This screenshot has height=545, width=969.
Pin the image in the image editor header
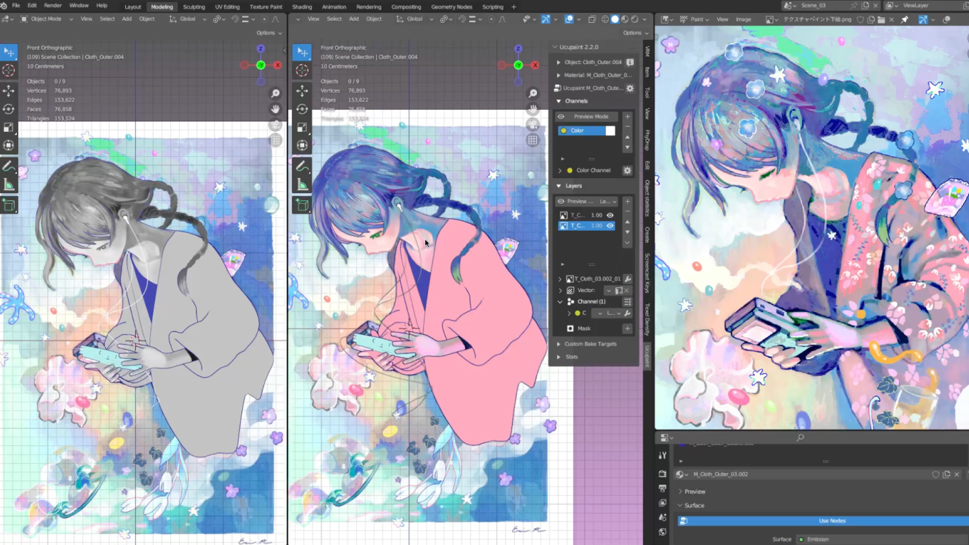click(905, 20)
